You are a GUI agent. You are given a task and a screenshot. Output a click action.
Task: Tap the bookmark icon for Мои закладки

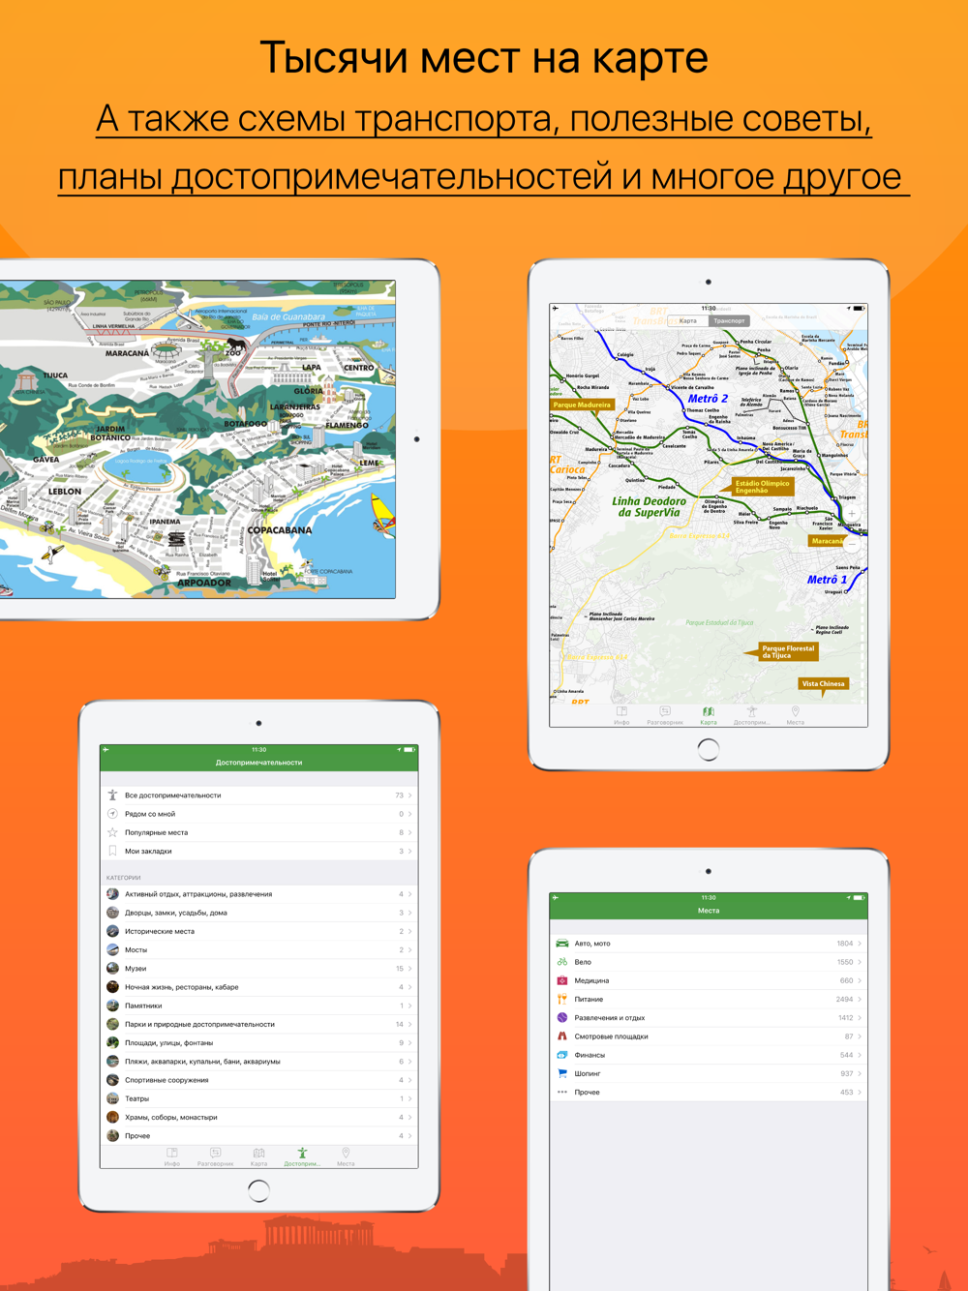(112, 852)
